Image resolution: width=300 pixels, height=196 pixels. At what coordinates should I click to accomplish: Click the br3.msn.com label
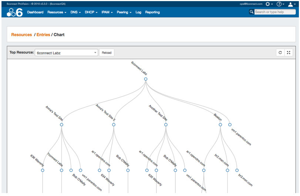click(246, 180)
